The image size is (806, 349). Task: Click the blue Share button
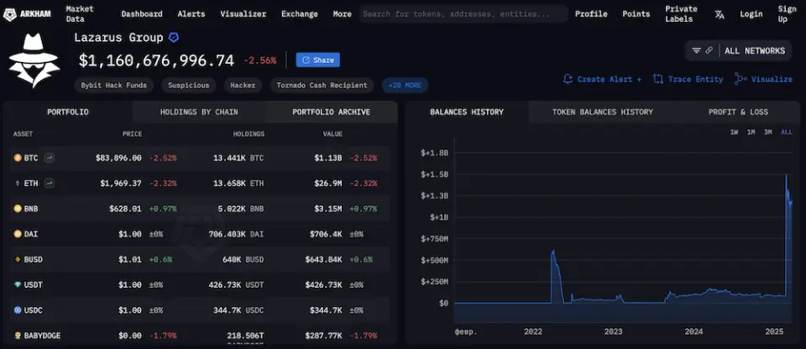(317, 60)
